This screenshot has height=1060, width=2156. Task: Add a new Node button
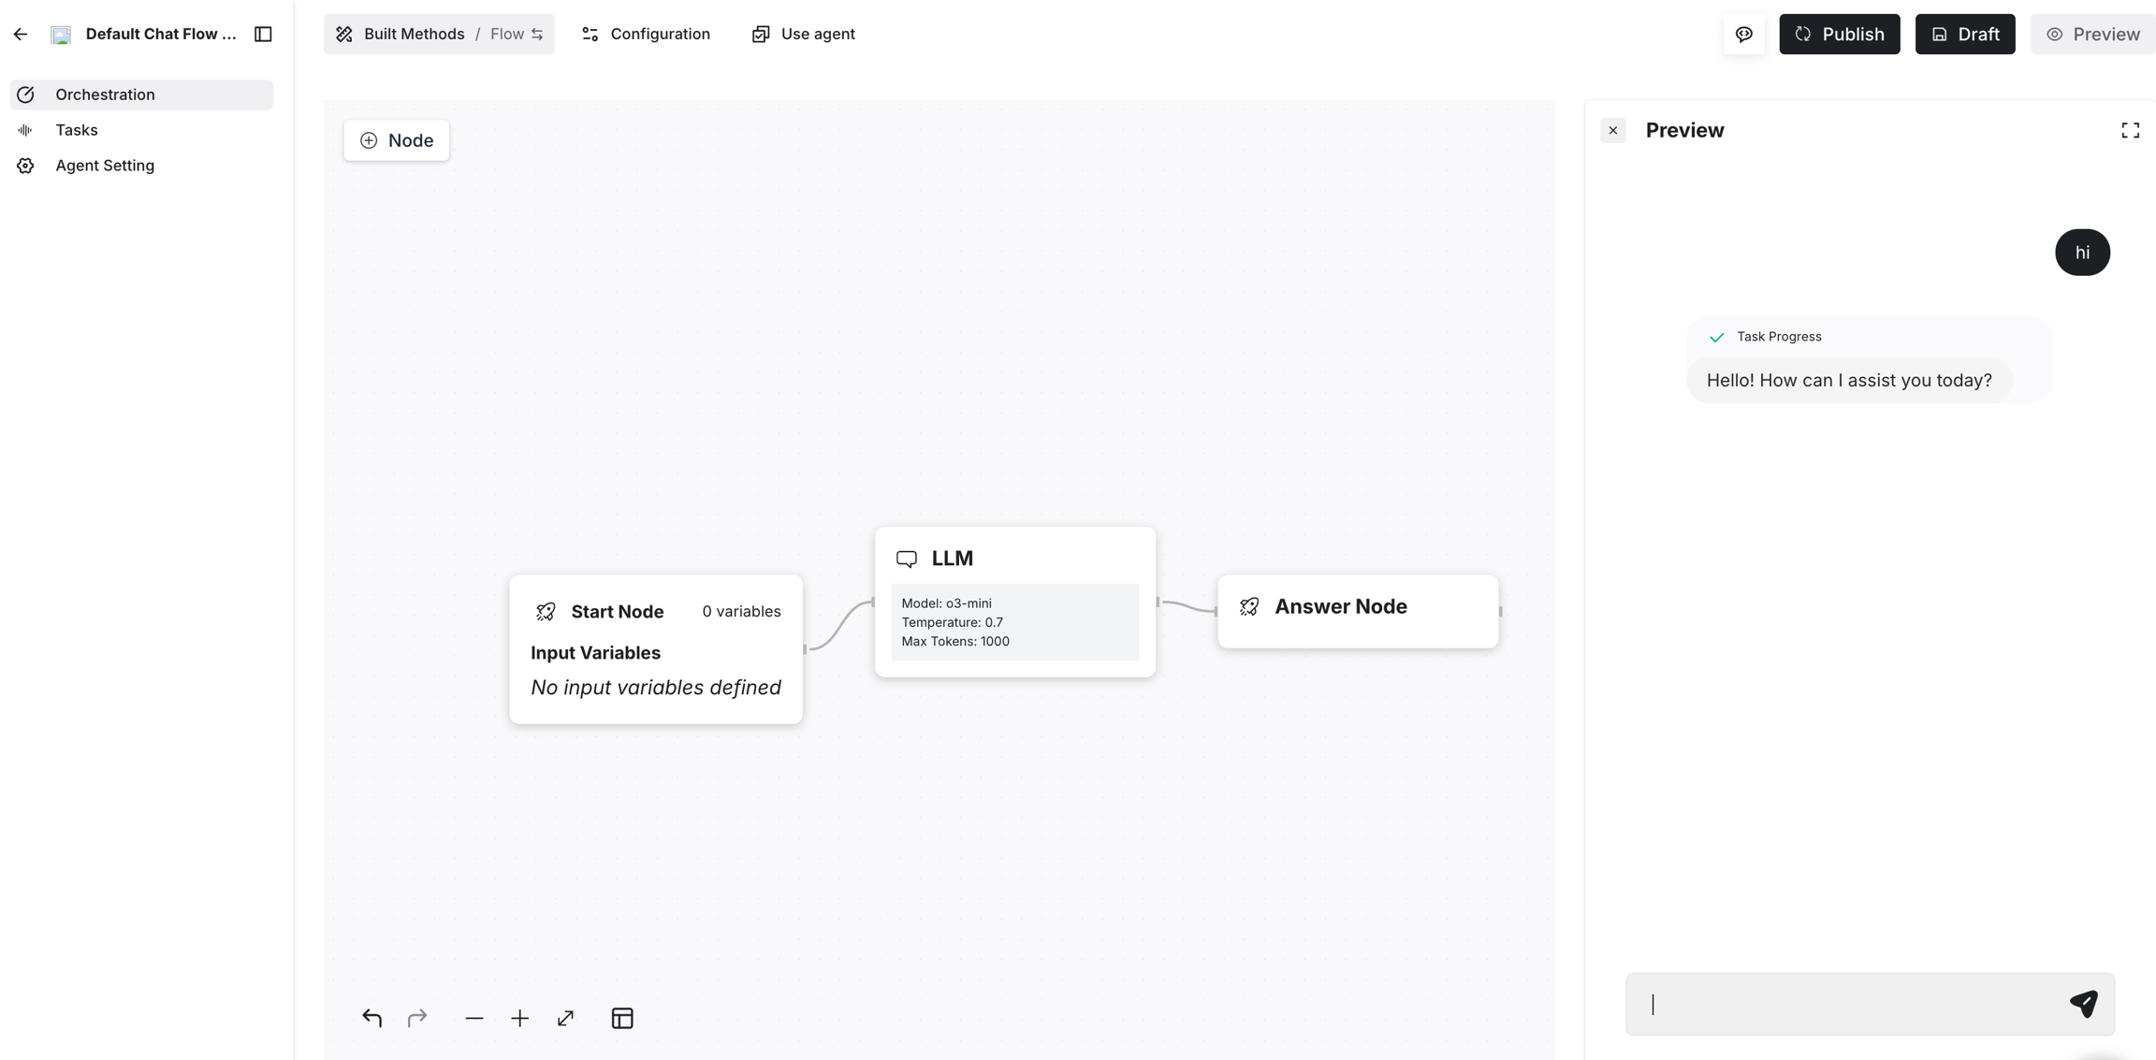click(x=397, y=140)
